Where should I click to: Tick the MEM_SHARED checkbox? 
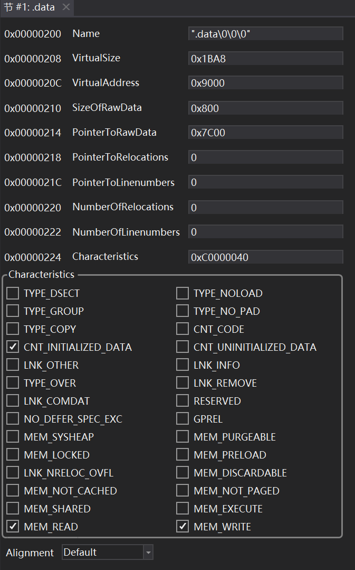[x=13, y=509]
